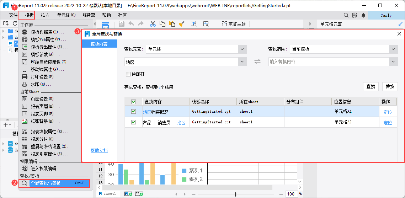
Task: Click 定位 link for 单元格A3
Action: [388, 123]
